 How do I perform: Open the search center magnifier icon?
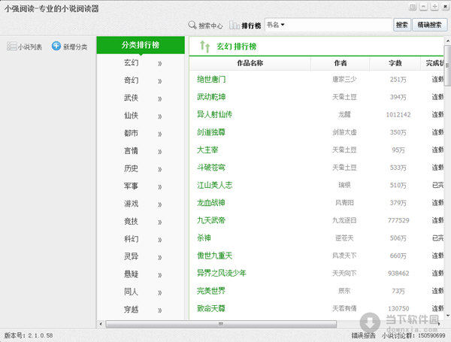point(192,25)
